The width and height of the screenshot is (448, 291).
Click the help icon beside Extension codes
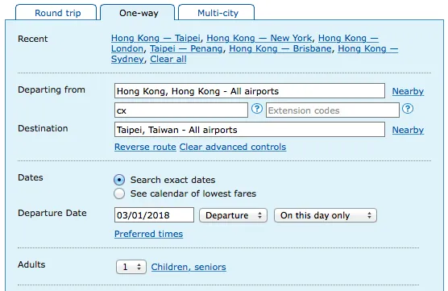click(408, 109)
